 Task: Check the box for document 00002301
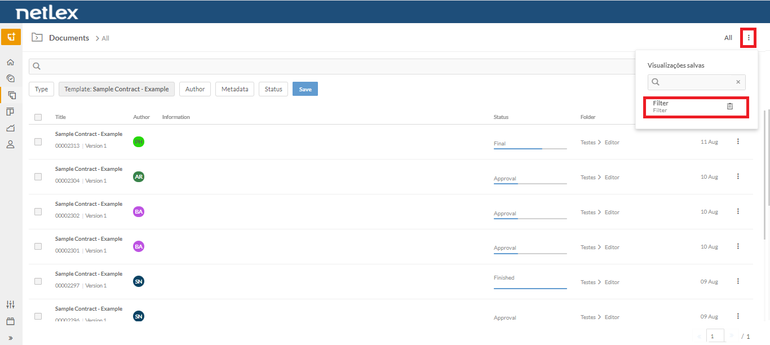38,246
